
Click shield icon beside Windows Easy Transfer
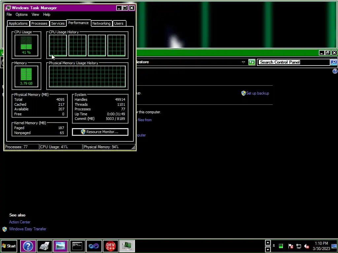(5, 229)
